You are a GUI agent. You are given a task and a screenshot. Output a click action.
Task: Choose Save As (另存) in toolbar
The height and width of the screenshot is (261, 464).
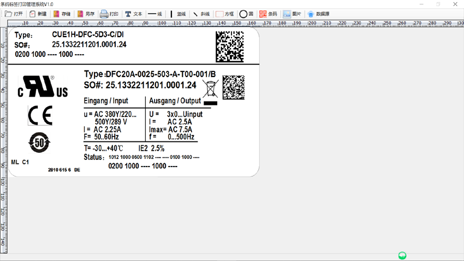pos(86,14)
